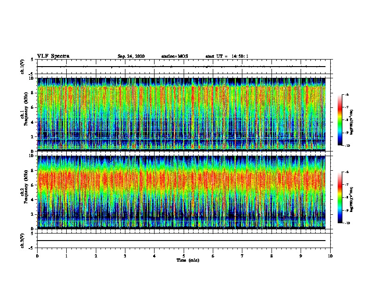
Task: Click the ch.2 color bar "log(PSD)" label
Action: coord(352,199)
